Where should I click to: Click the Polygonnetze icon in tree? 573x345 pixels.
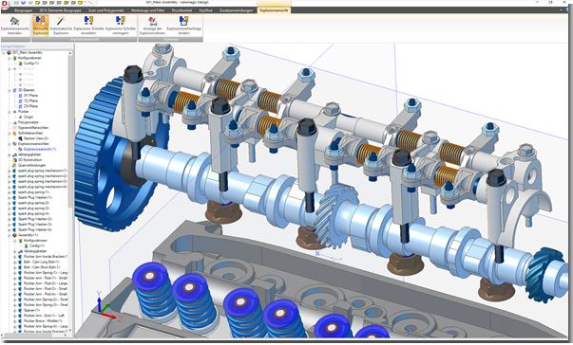click(x=15, y=122)
